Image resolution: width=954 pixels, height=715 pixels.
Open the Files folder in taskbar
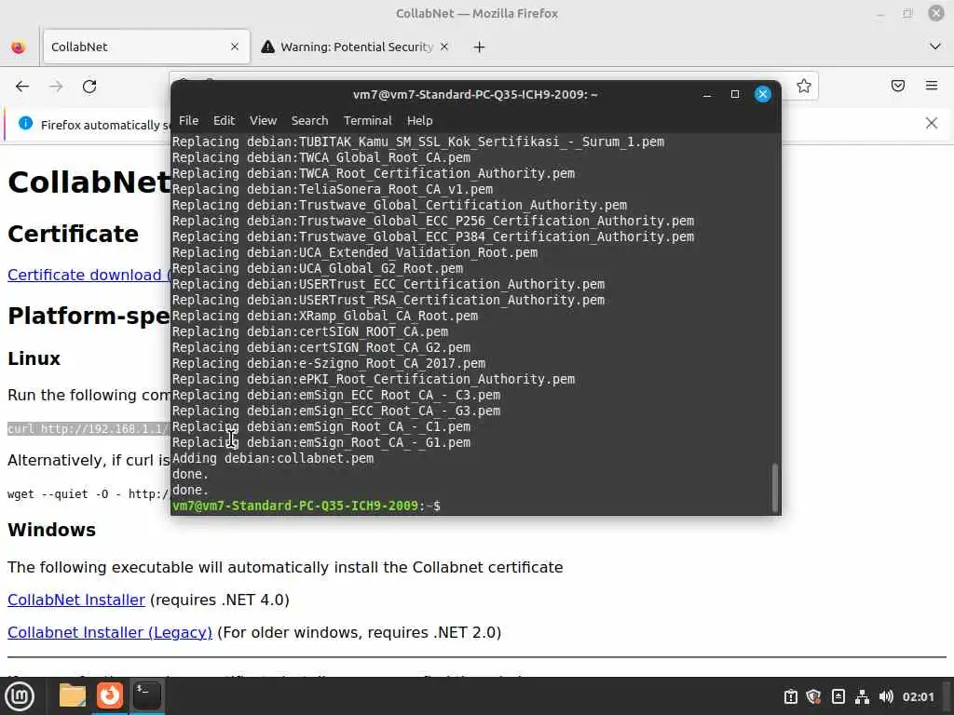point(73,695)
